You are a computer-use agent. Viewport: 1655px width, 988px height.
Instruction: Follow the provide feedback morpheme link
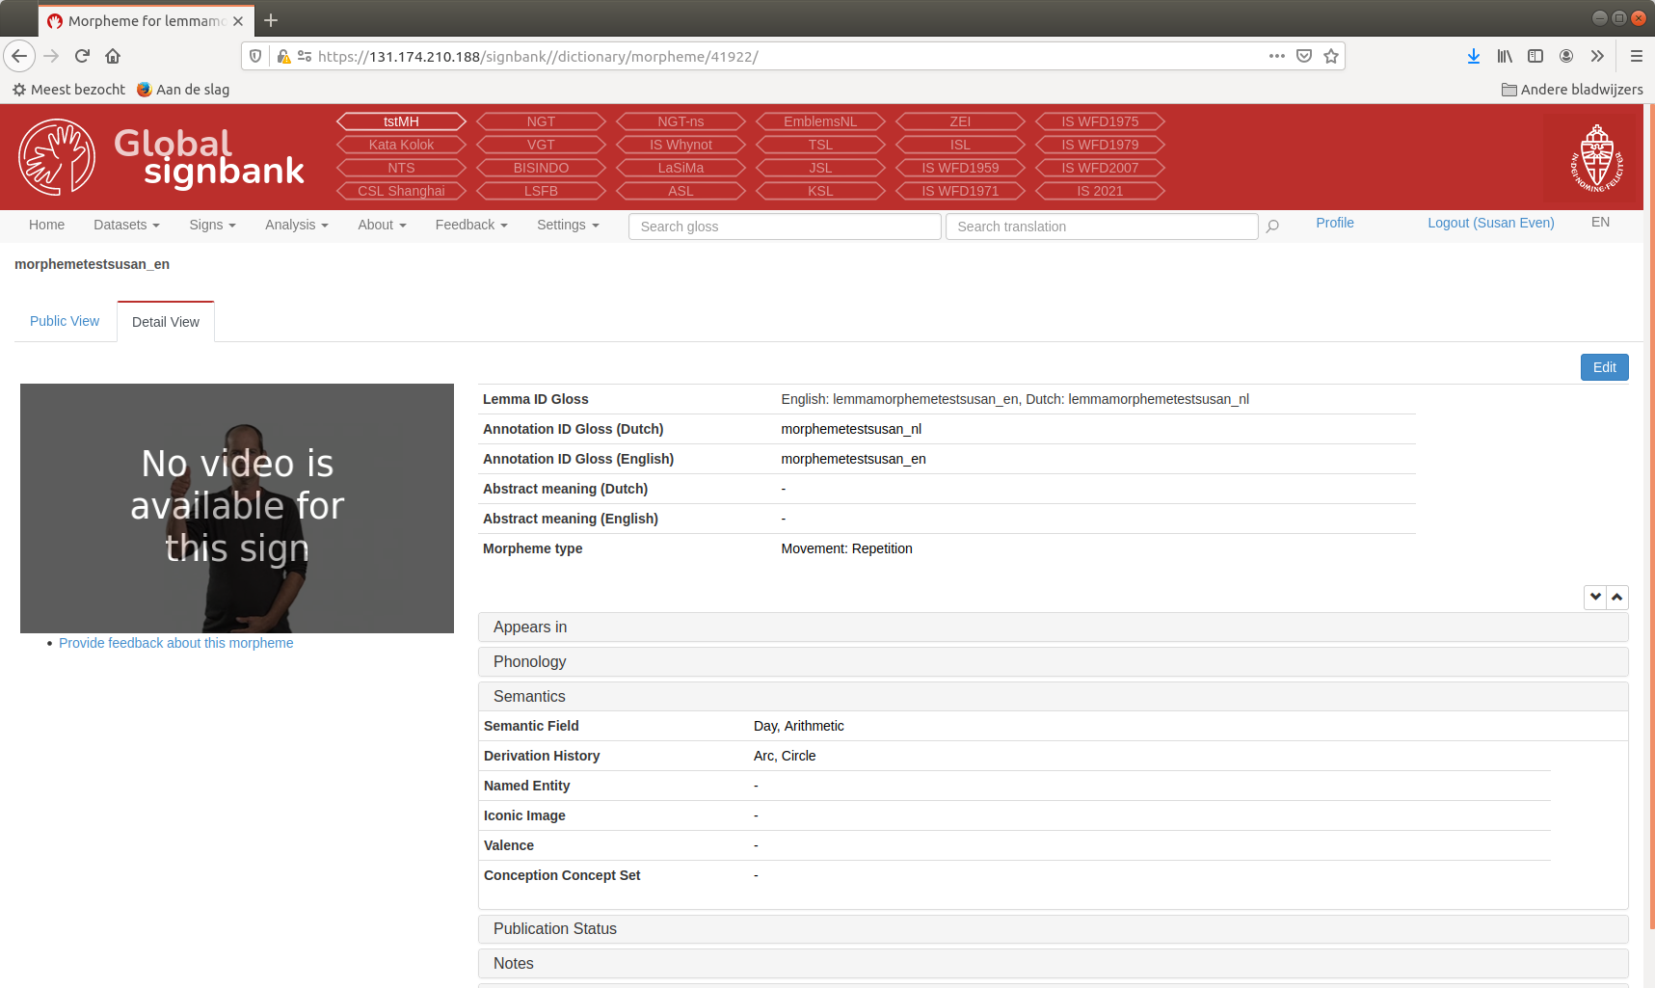click(175, 643)
